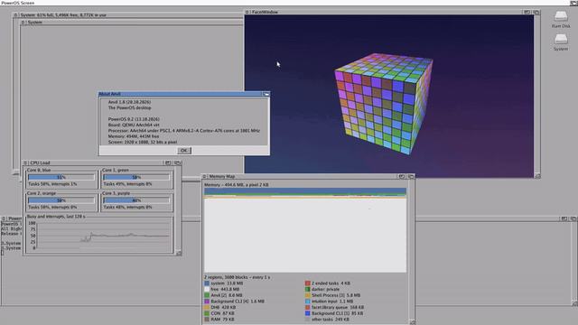
Task: Click the darker: private legend swatch
Action: 308,289
